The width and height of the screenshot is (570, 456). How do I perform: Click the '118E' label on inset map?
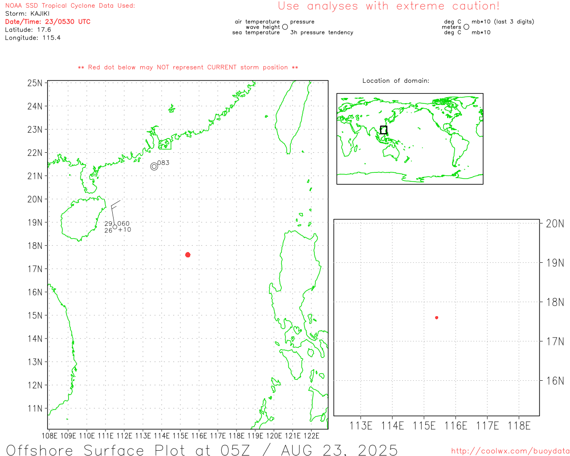pos(519,426)
